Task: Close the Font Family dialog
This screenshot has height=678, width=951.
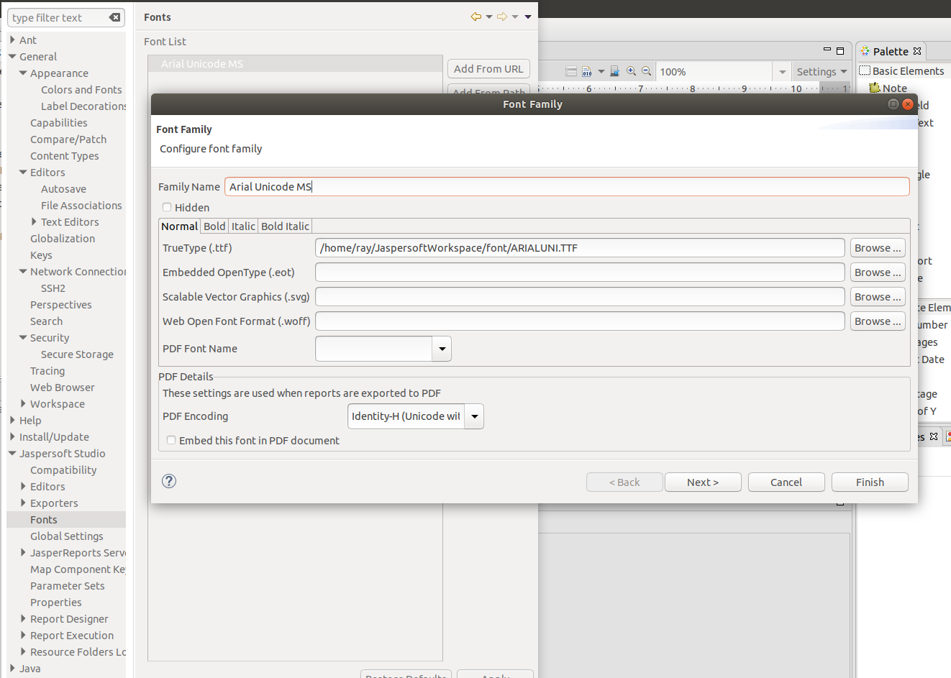Action: click(x=908, y=104)
